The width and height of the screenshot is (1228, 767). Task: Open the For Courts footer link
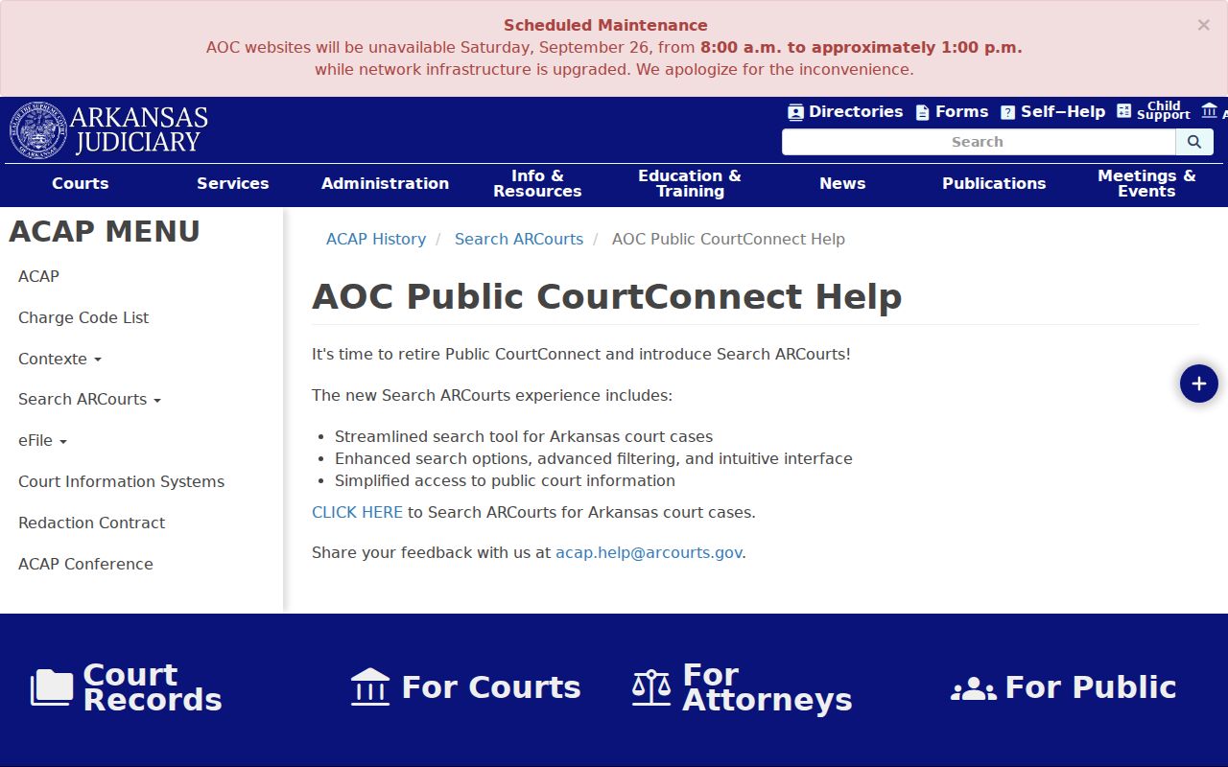(491, 687)
